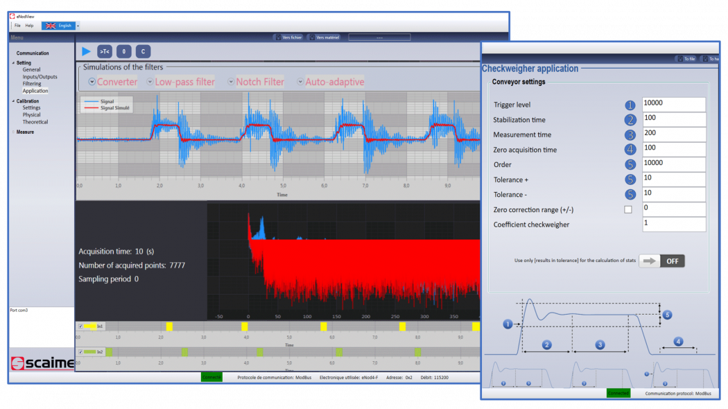Click the zero (0) icon in the toolbar
The width and height of the screenshot is (728, 409).
(x=123, y=51)
